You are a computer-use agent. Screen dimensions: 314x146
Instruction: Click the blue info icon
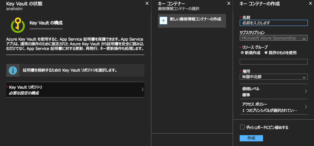point(13,71)
